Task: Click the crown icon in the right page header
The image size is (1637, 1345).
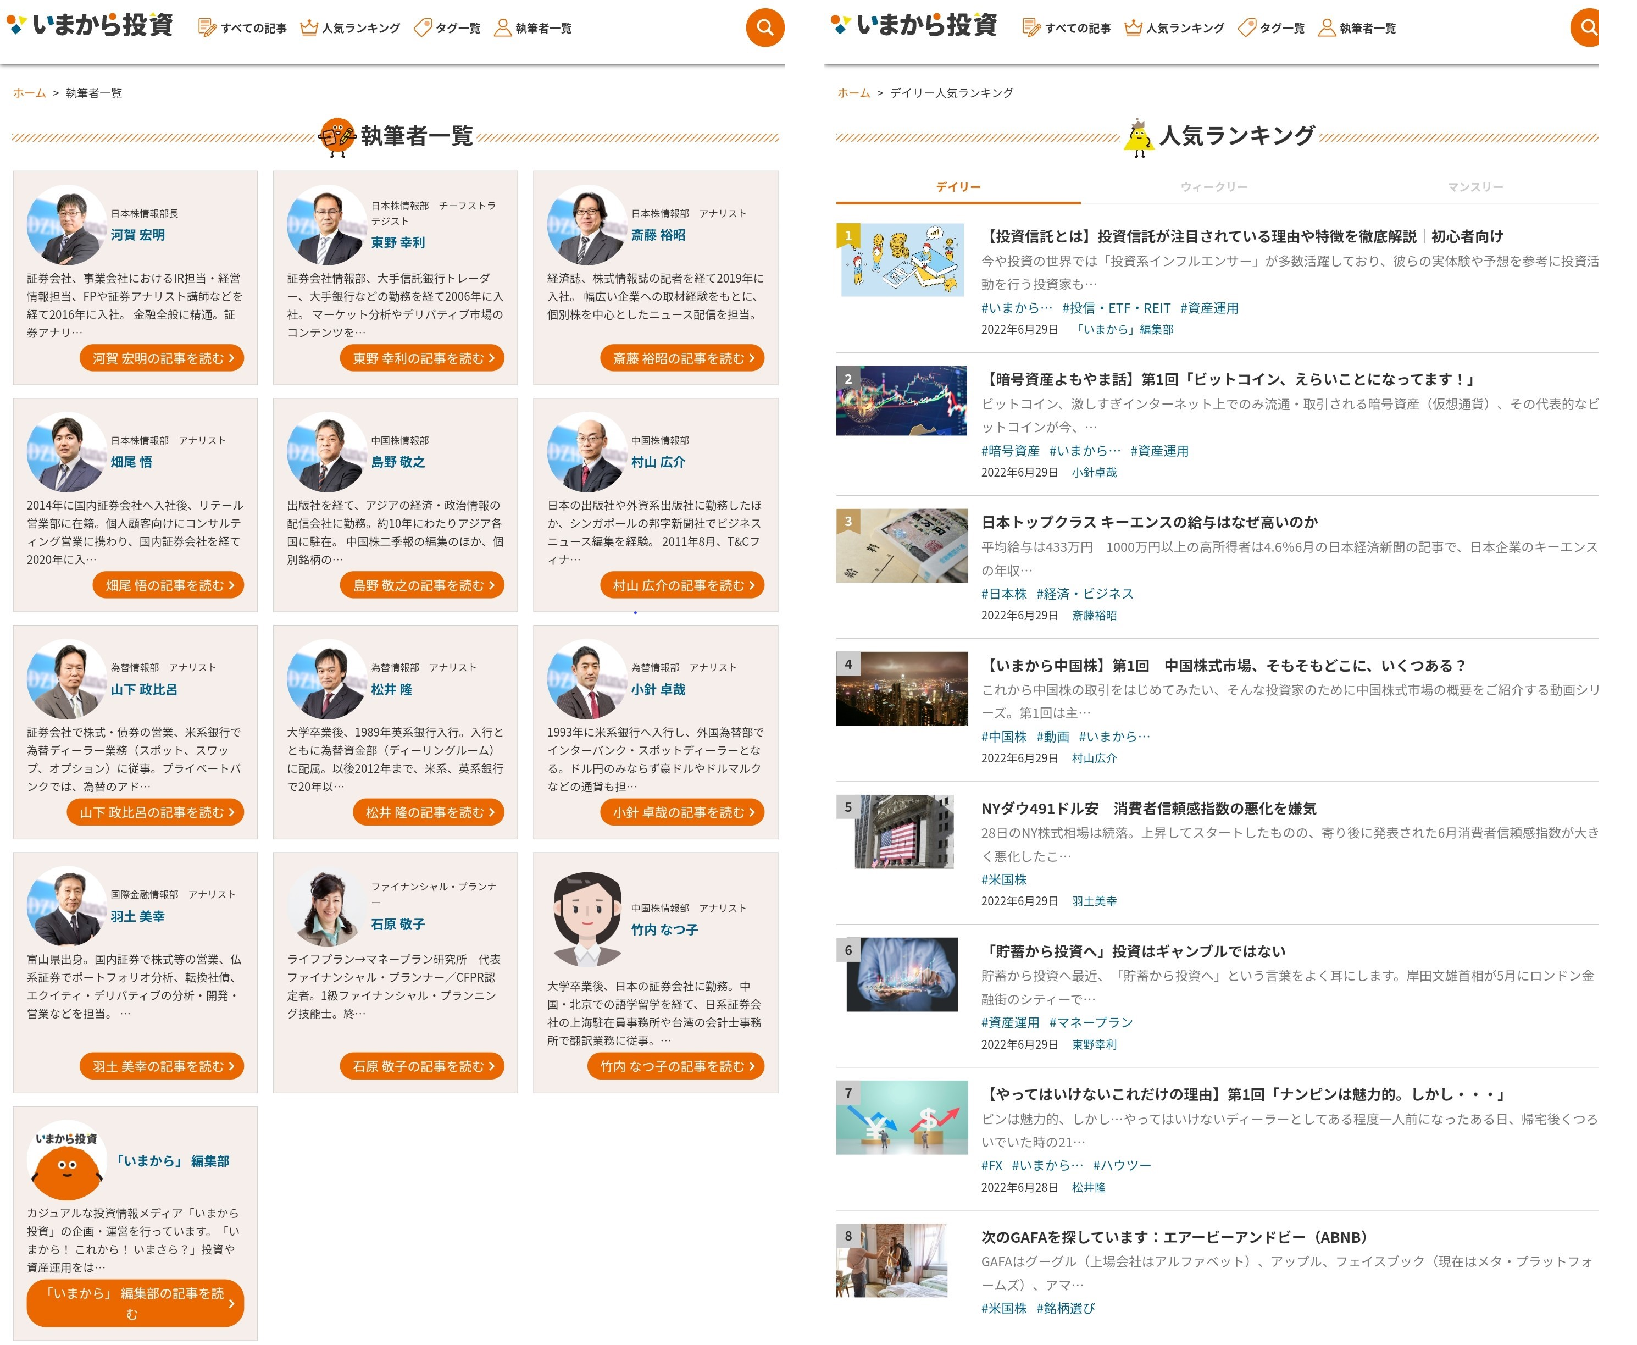Action: coord(1133,28)
